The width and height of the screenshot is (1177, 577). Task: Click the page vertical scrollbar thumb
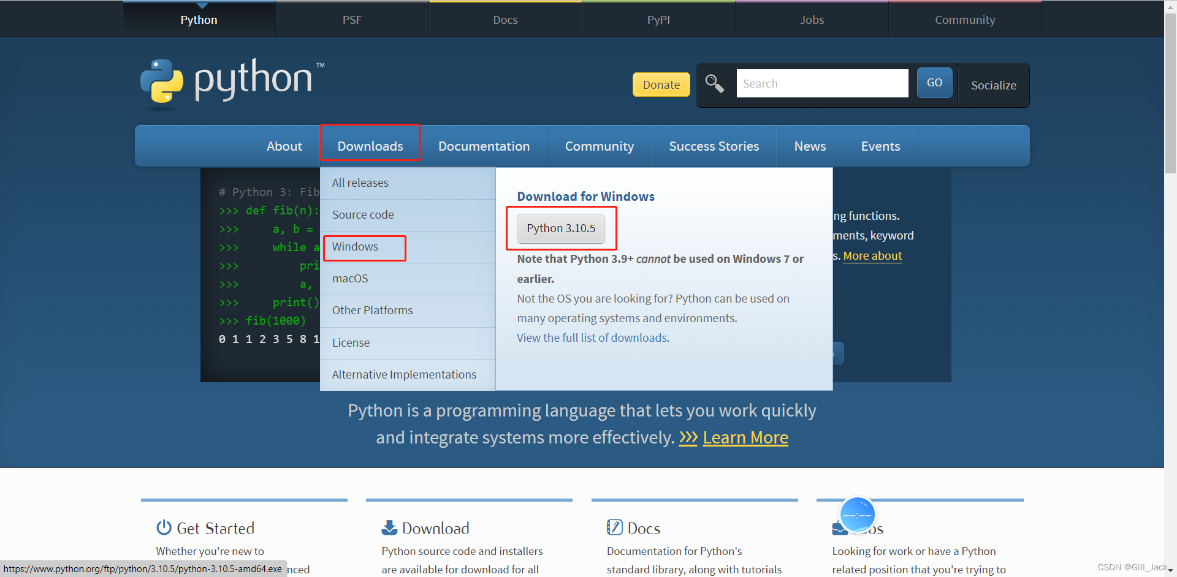click(x=1170, y=94)
